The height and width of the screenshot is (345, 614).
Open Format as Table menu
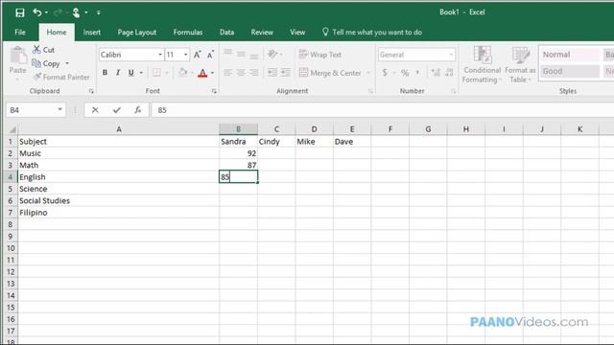(x=520, y=64)
